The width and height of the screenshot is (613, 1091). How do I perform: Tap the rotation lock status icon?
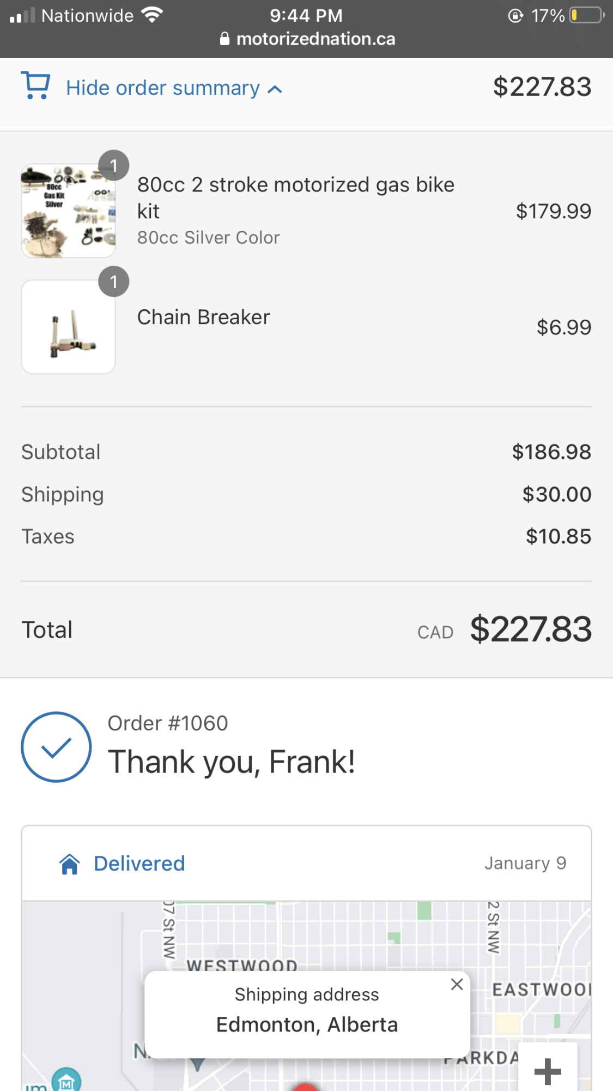pos(515,15)
